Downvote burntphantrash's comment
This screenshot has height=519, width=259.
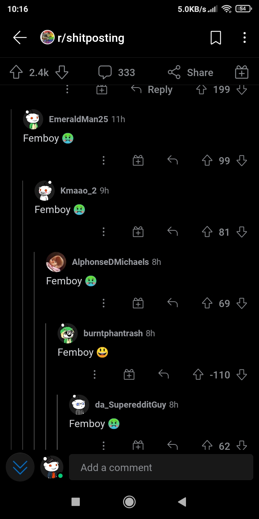pos(242,375)
